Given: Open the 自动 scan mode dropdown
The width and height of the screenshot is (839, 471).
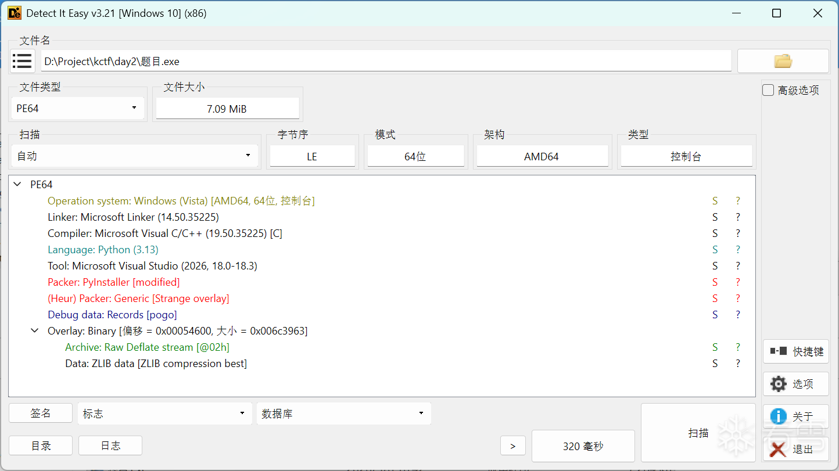Looking at the screenshot, I should click(x=135, y=156).
